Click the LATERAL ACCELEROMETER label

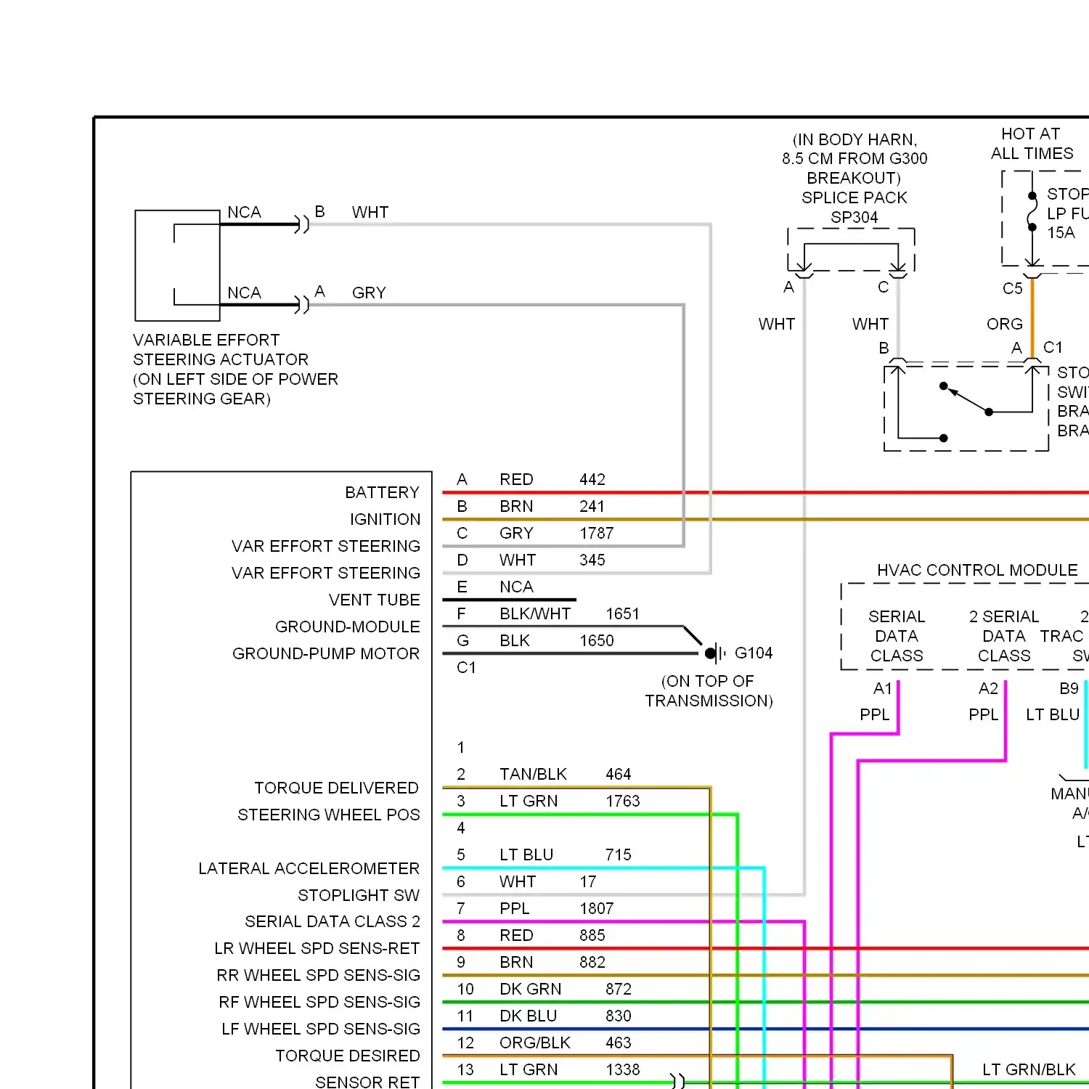pyautogui.click(x=309, y=868)
